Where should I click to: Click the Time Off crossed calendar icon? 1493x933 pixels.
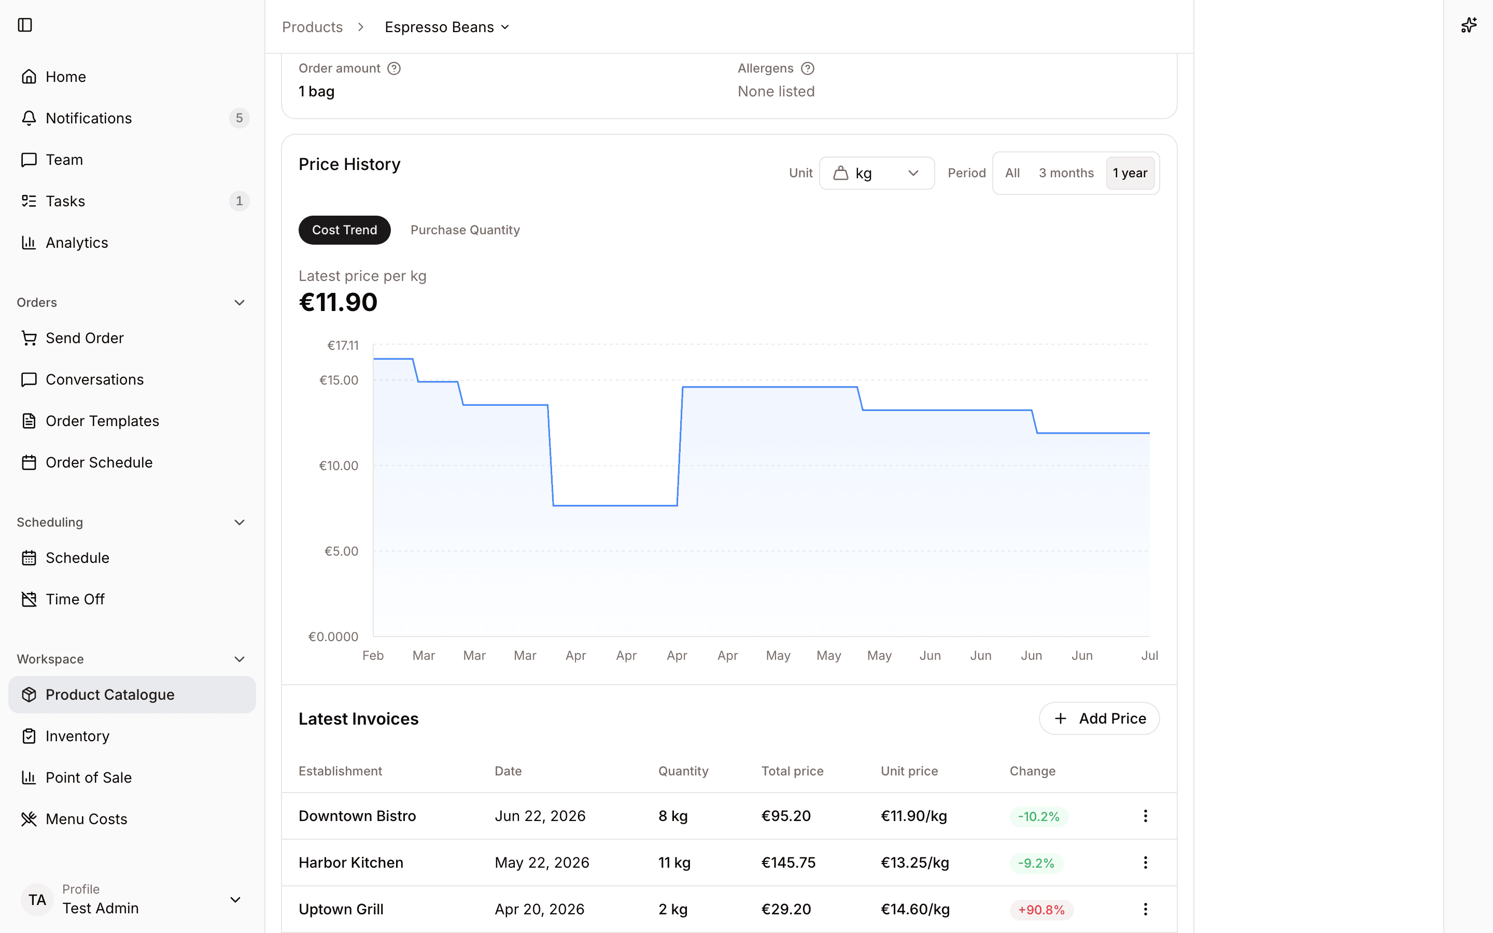point(29,599)
